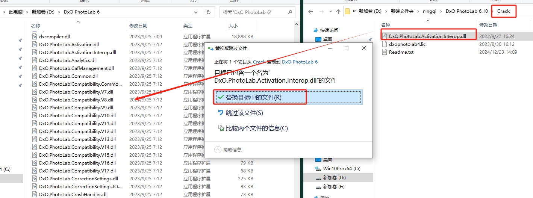Click the DxO.PhotoLab.Analytics.dll file icon
This screenshot has height=198, width=533.
click(x=35, y=60)
